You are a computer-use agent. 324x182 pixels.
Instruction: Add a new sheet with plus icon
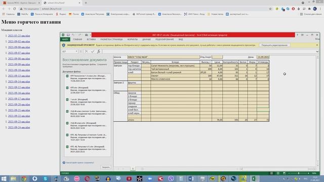click(x=142, y=169)
